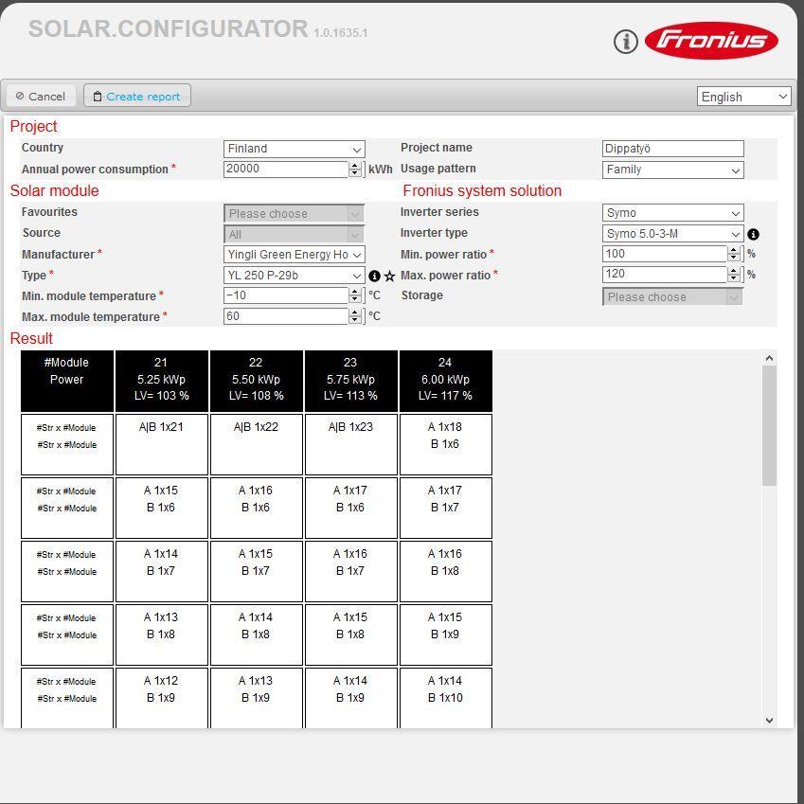Open module Type dropdown YL 250 P-29b

click(x=294, y=276)
